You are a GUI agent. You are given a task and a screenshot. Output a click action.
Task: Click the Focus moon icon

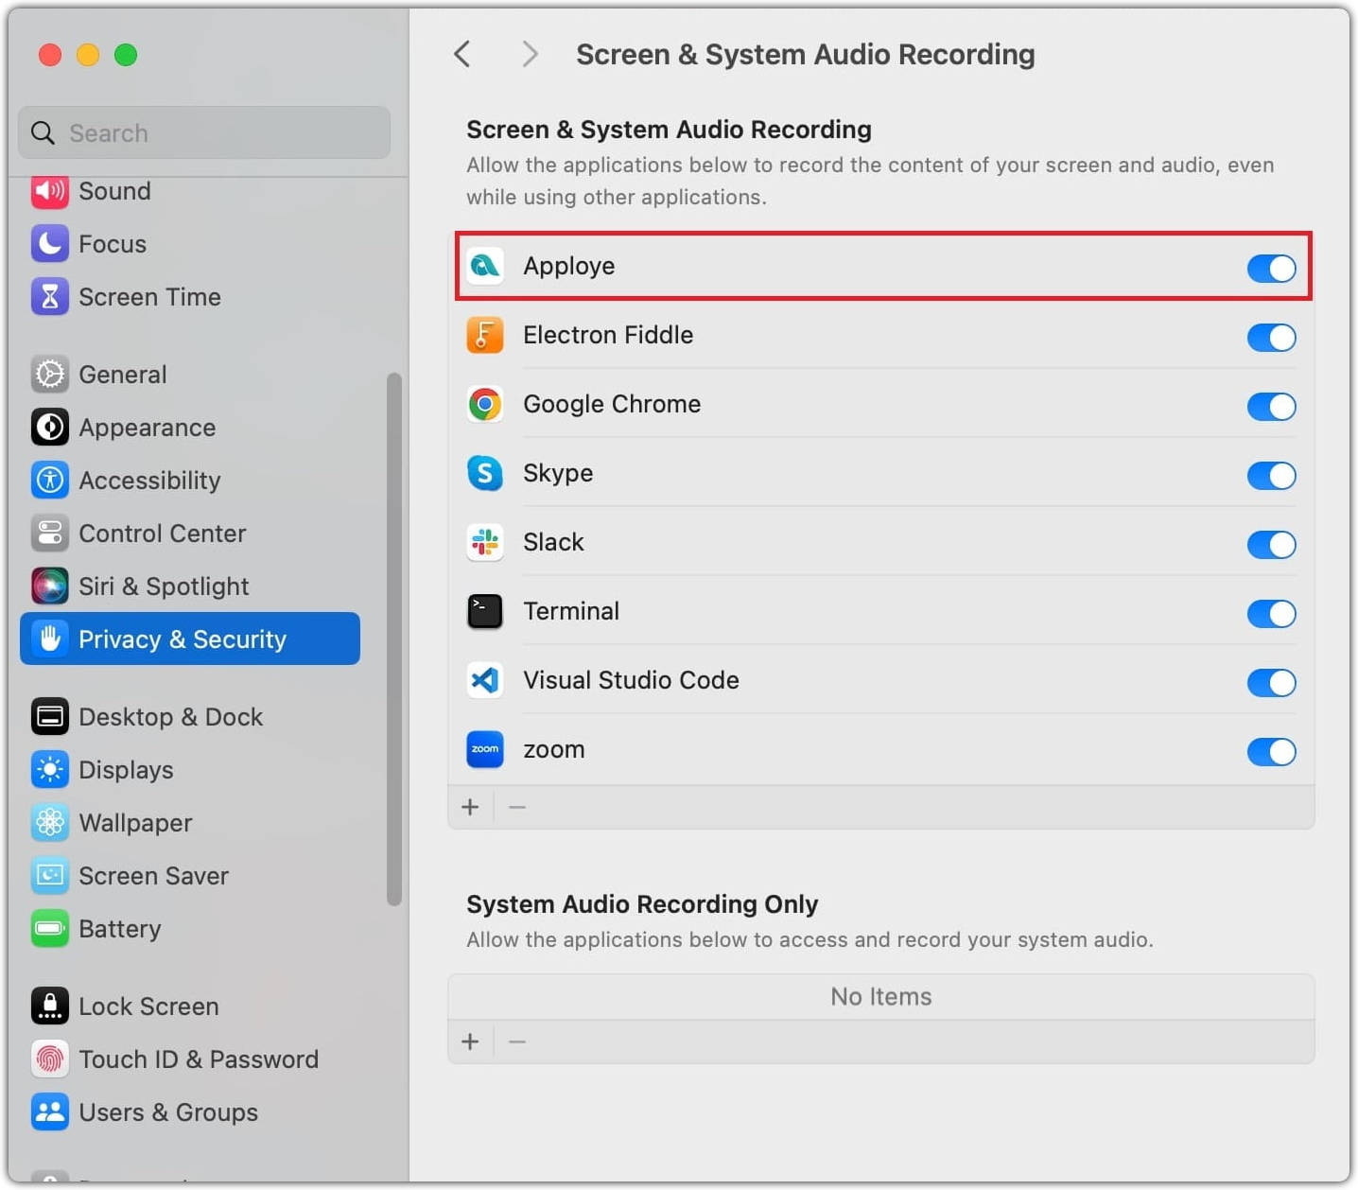(50, 244)
